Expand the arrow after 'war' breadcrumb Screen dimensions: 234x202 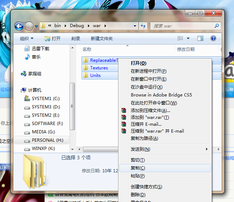pos(105,26)
